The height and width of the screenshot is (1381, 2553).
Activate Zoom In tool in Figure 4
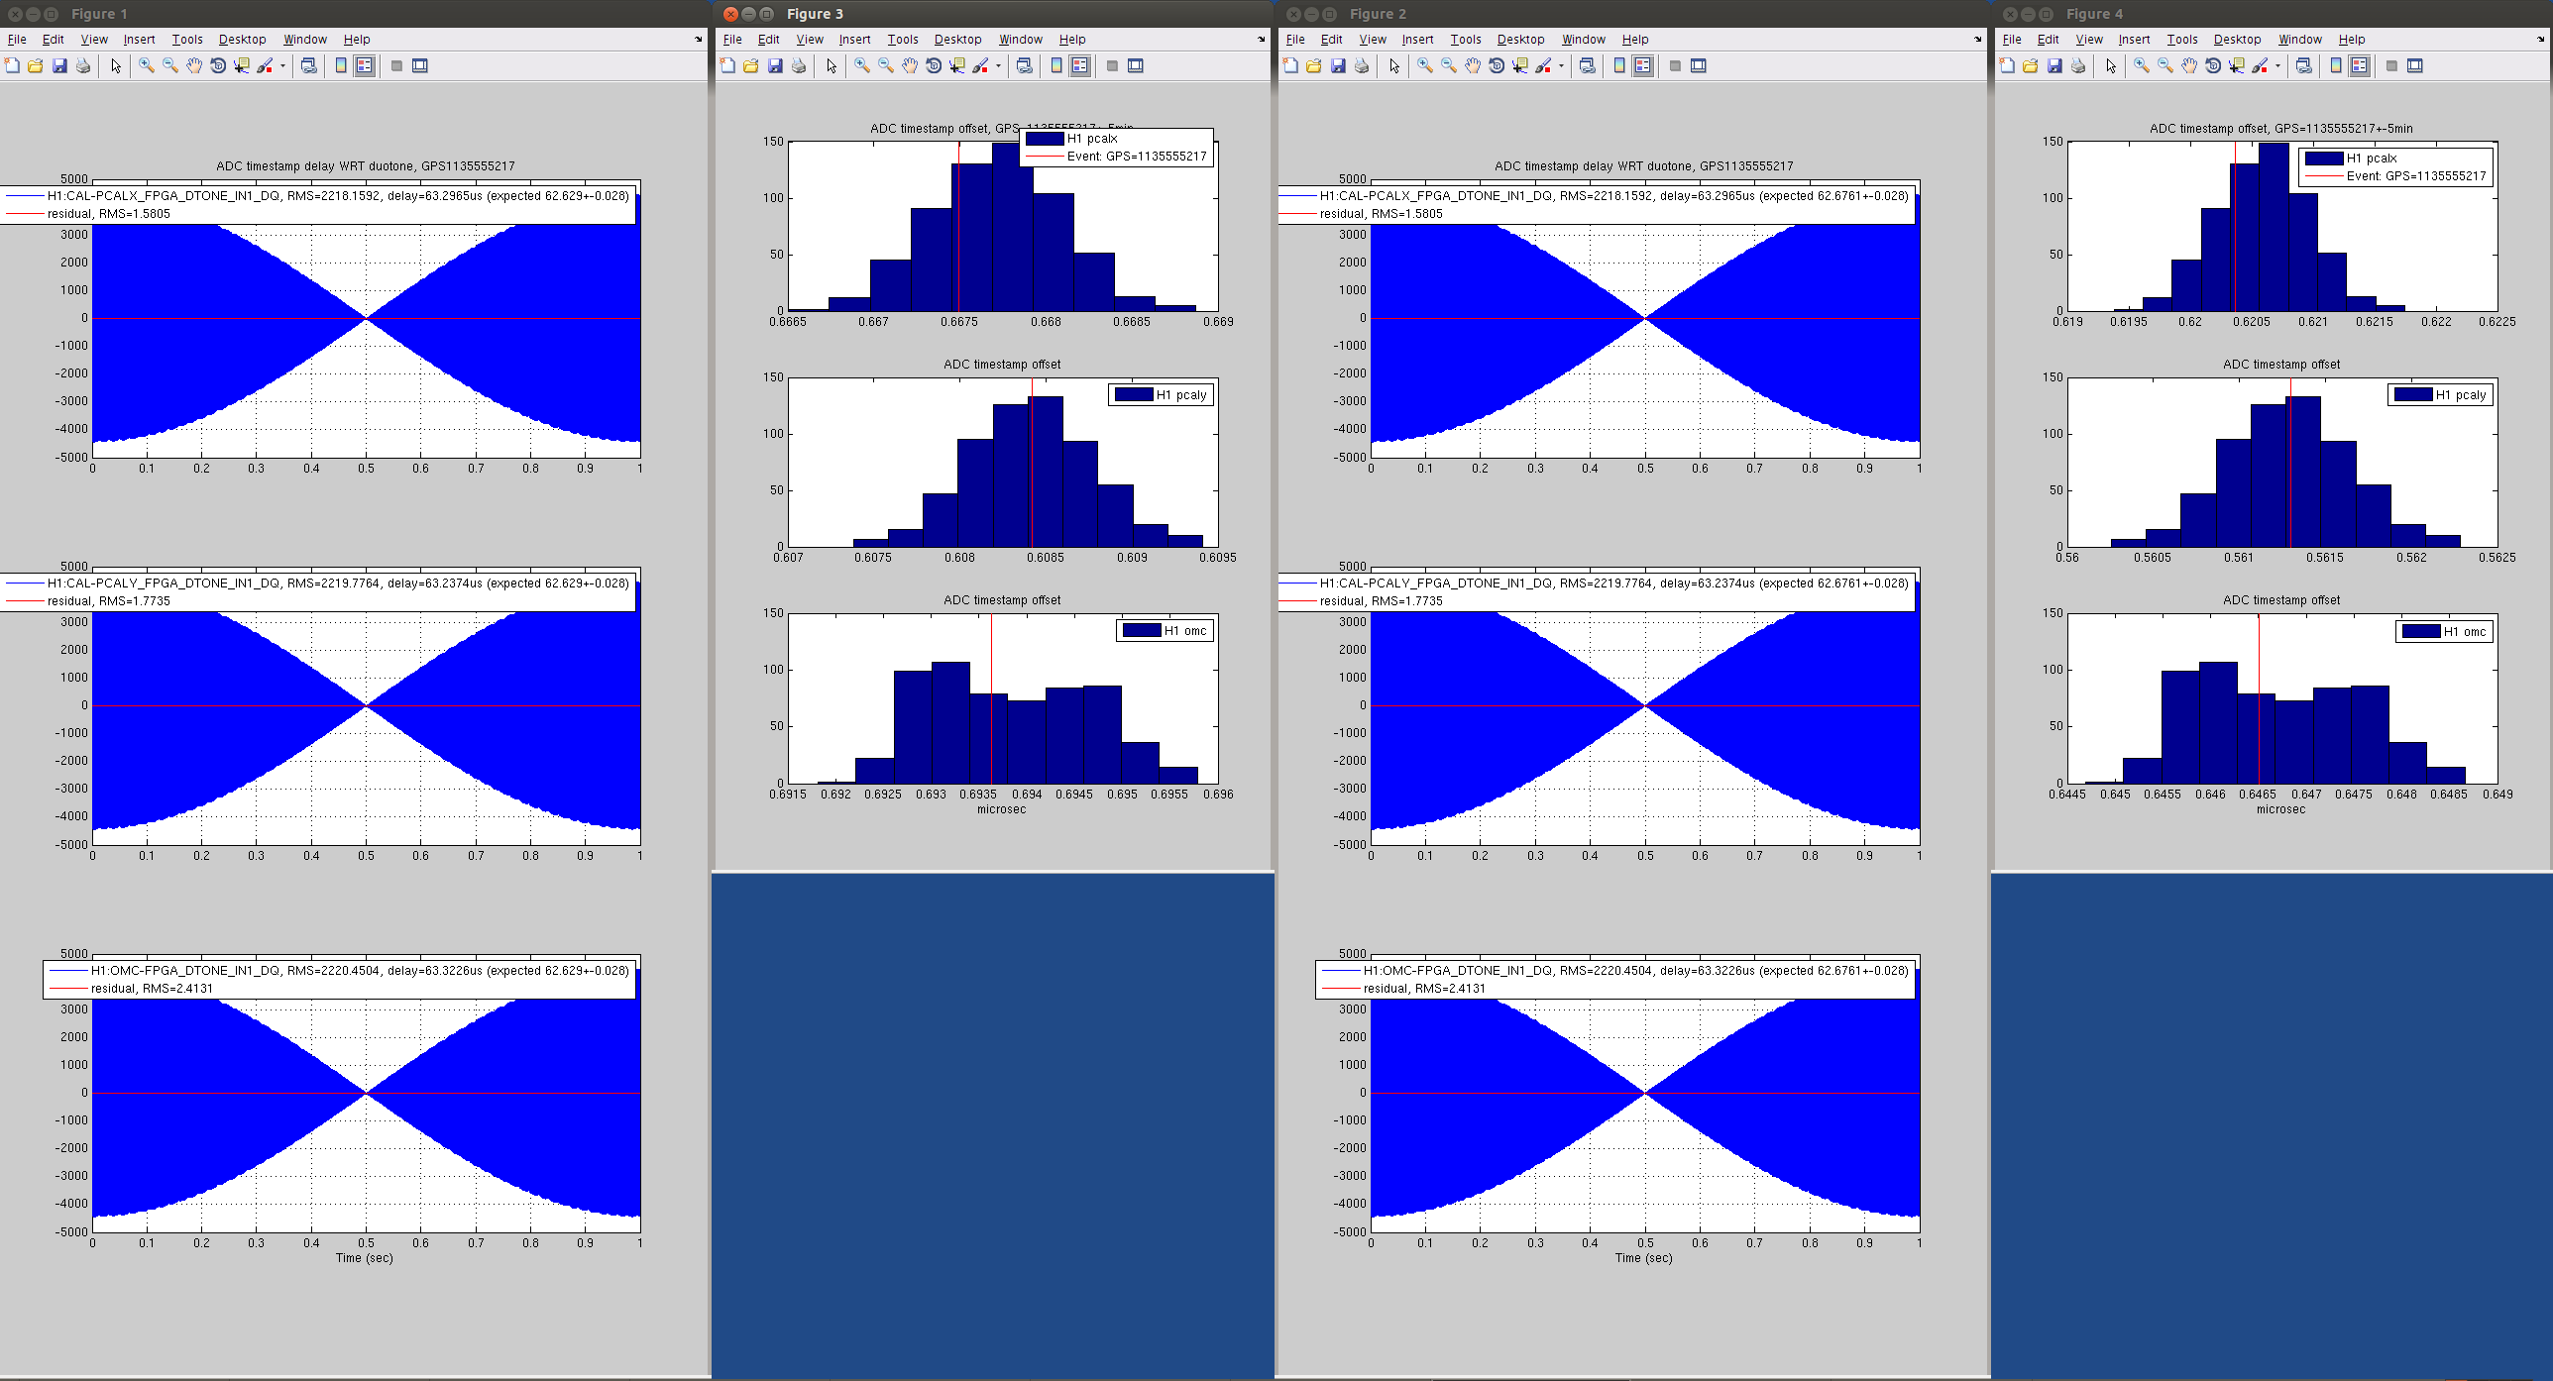(x=2142, y=65)
